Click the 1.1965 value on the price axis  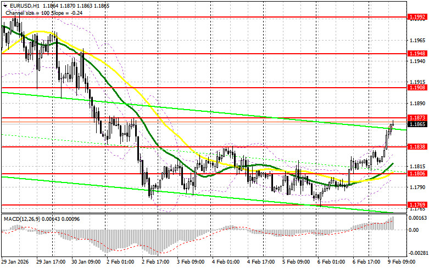click(417, 41)
